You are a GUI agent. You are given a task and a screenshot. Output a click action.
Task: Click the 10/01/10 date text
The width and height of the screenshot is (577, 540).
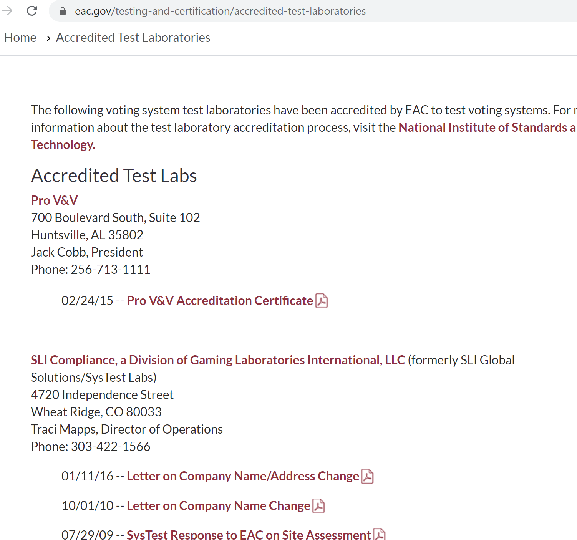tap(88, 506)
